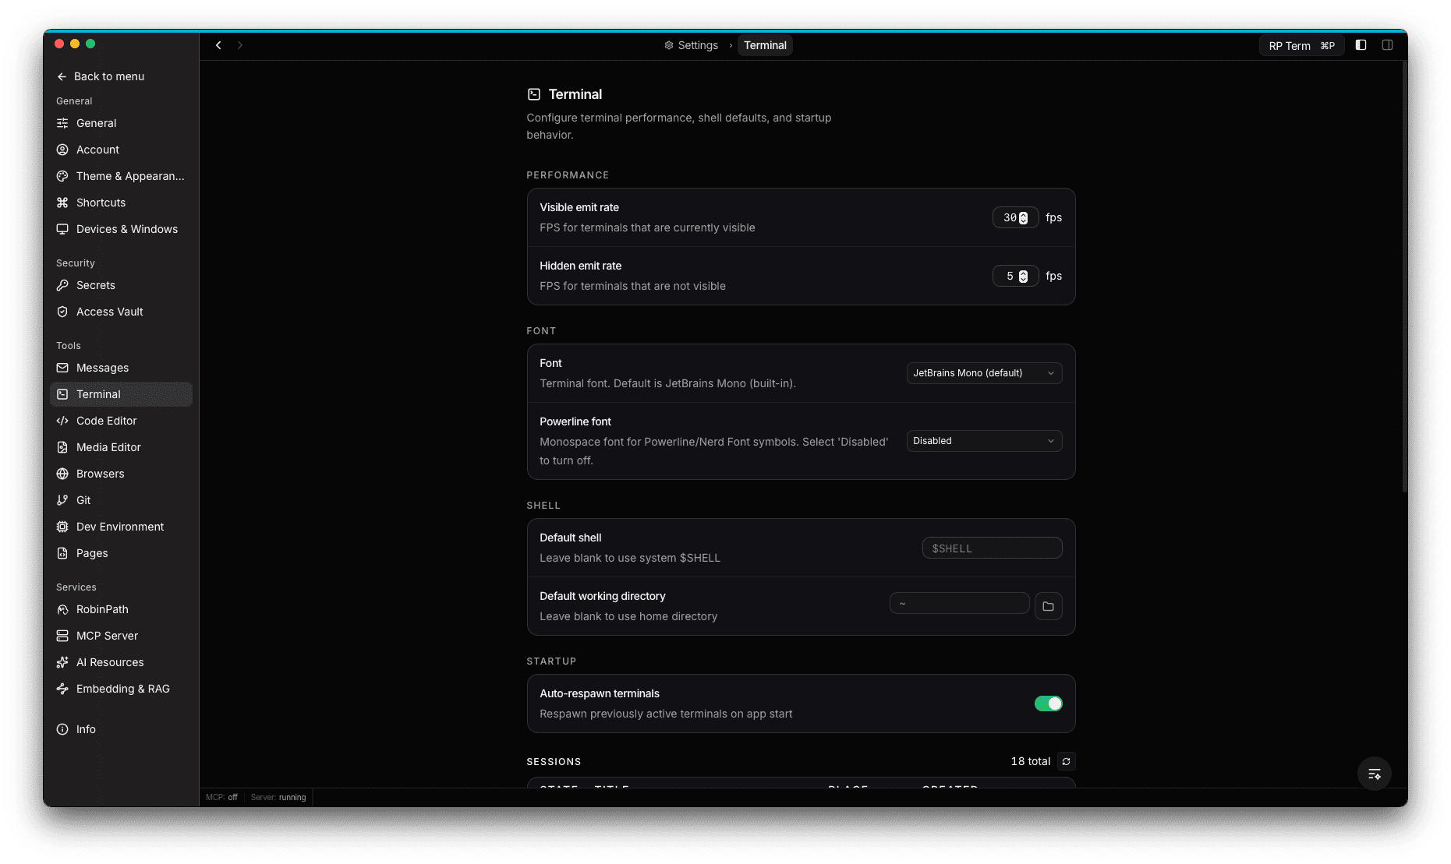The width and height of the screenshot is (1451, 864).
Task: Open the RP Term command palette button
Action: 1301,45
